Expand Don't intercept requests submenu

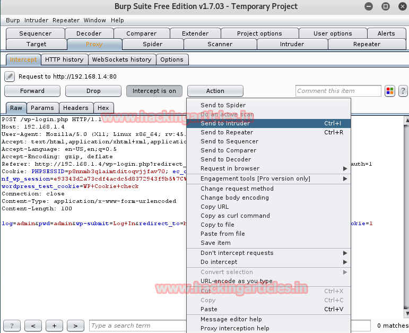[268, 253]
